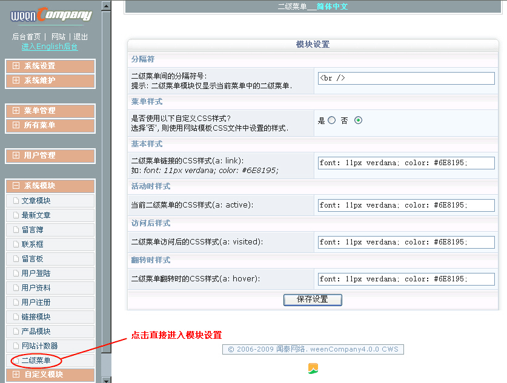Select the 否 radio for custom CSS
Viewport: 507px width, 383px height.
pos(358,120)
